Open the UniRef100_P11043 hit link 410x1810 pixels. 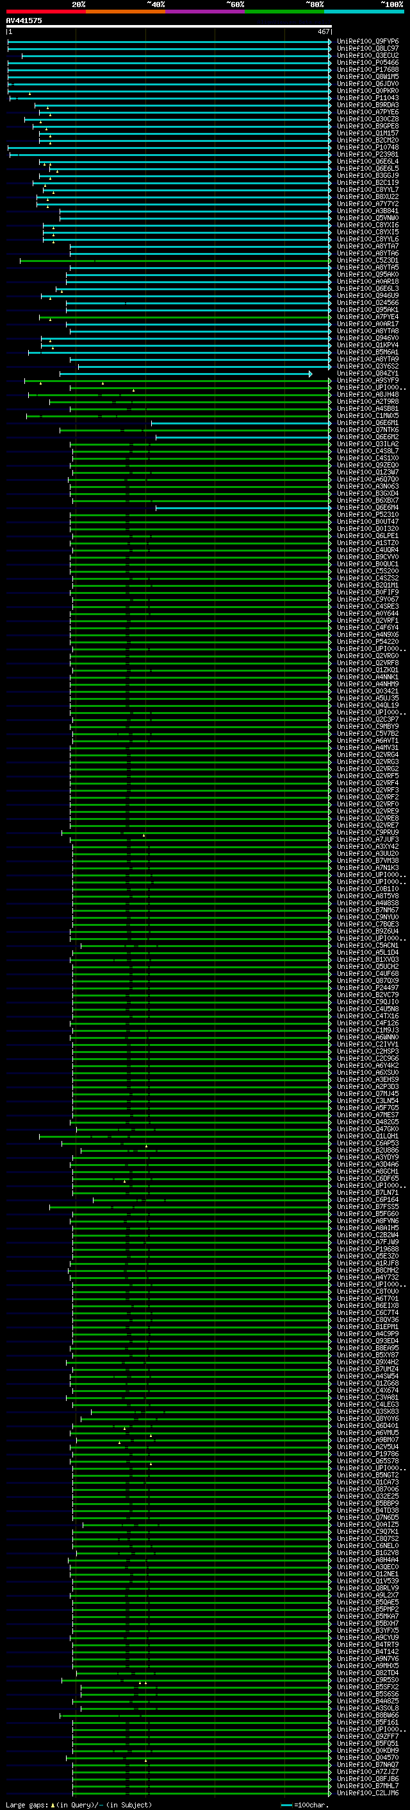pyautogui.click(x=368, y=98)
